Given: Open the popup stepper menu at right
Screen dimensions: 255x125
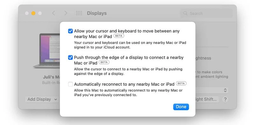Looking at the screenshot, I should click(x=225, y=90).
